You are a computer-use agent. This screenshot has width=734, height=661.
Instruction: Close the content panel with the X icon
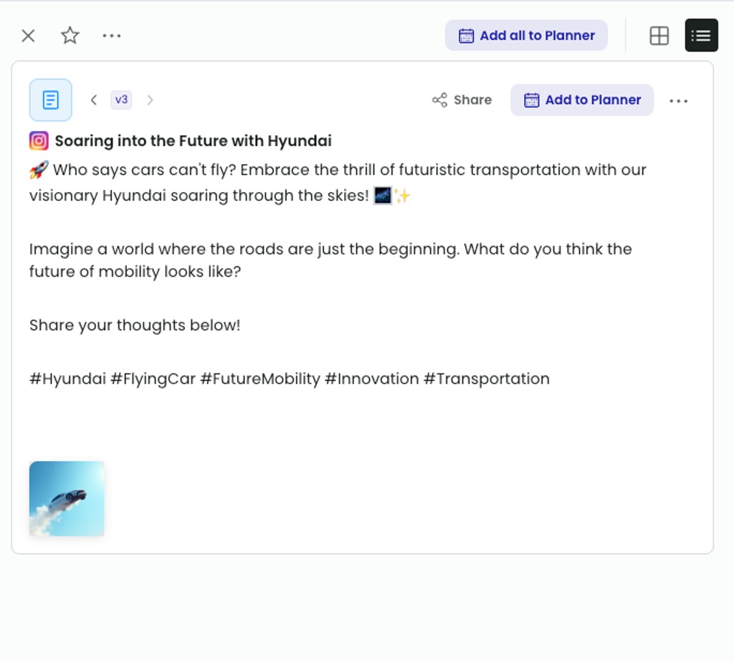pyautogui.click(x=28, y=36)
